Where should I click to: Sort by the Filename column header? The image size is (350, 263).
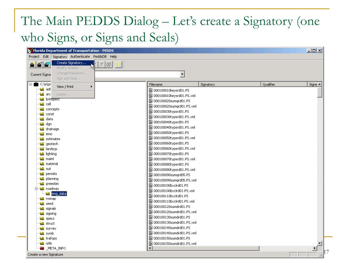[x=173, y=84]
